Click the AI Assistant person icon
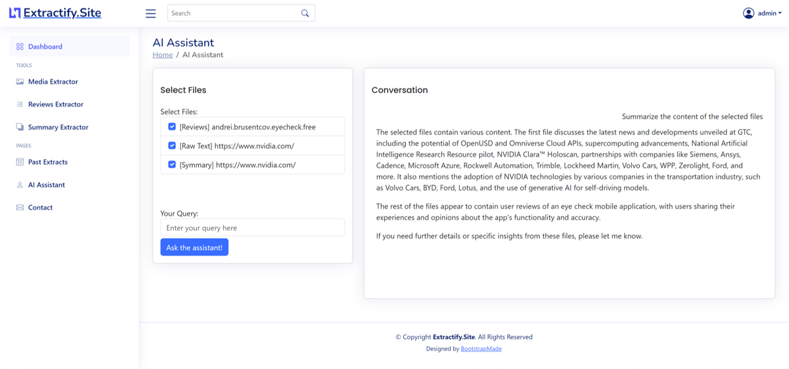The width and height of the screenshot is (789, 369). [20, 184]
